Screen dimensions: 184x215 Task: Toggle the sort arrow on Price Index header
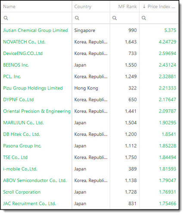(144, 6)
